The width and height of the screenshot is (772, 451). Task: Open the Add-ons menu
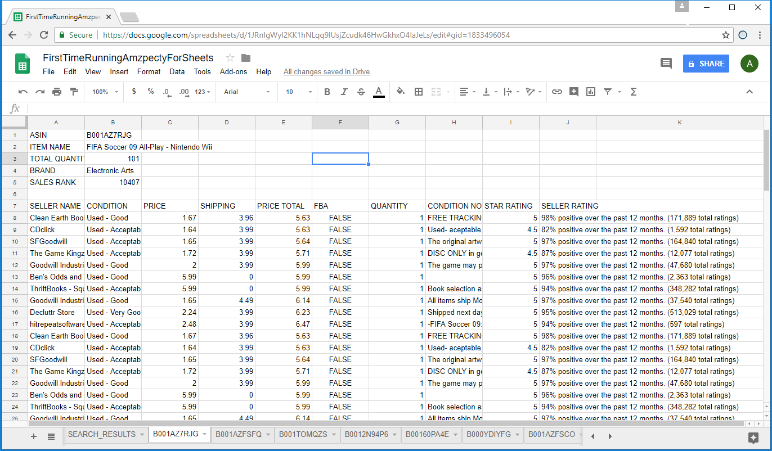[x=234, y=71]
